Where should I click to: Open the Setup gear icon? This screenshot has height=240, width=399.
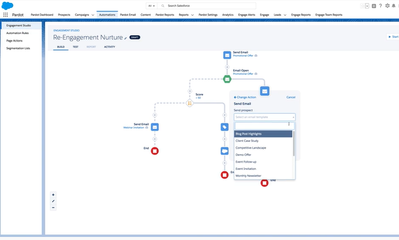[x=387, y=5]
